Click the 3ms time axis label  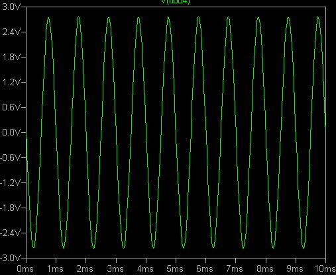[x=115, y=268]
